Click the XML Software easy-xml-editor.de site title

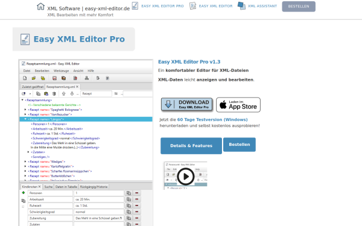click(x=89, y=8)
